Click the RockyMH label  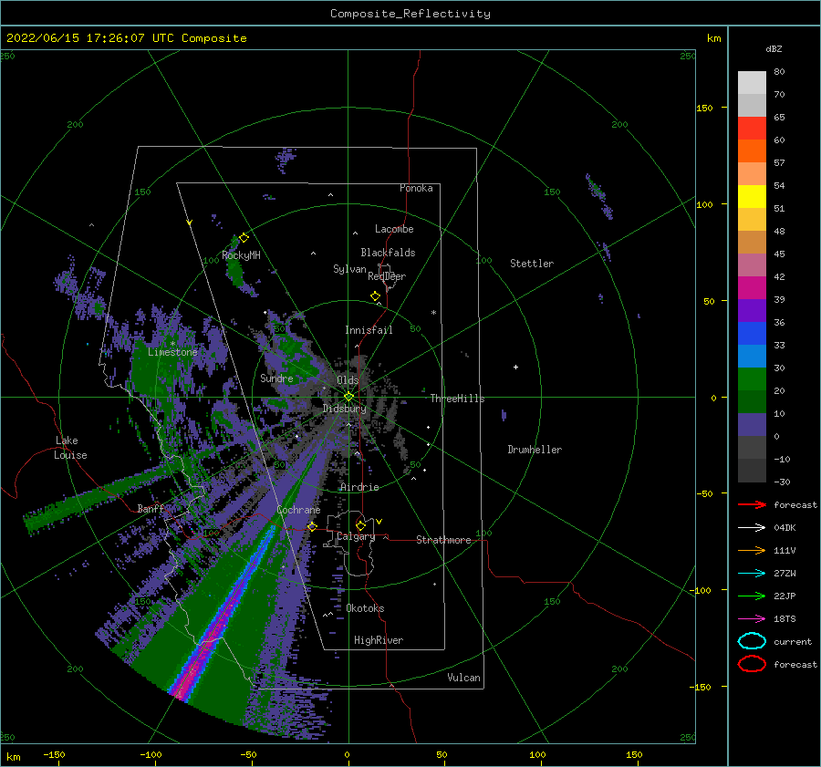pyautogui.click(x=241, y=255)
